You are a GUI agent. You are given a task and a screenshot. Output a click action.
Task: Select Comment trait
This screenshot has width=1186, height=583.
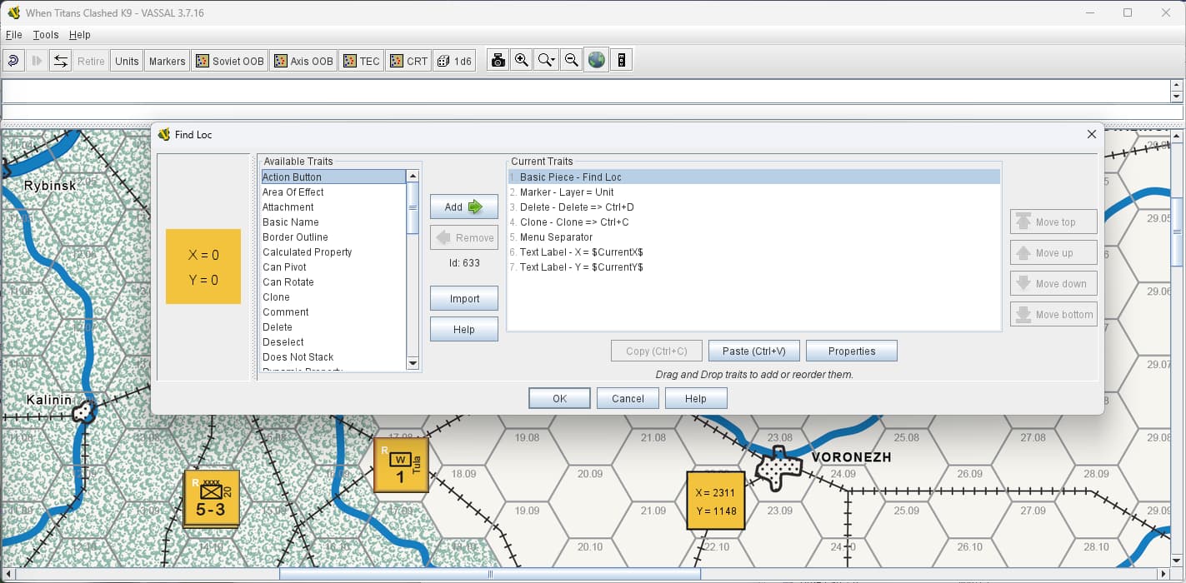333,312
